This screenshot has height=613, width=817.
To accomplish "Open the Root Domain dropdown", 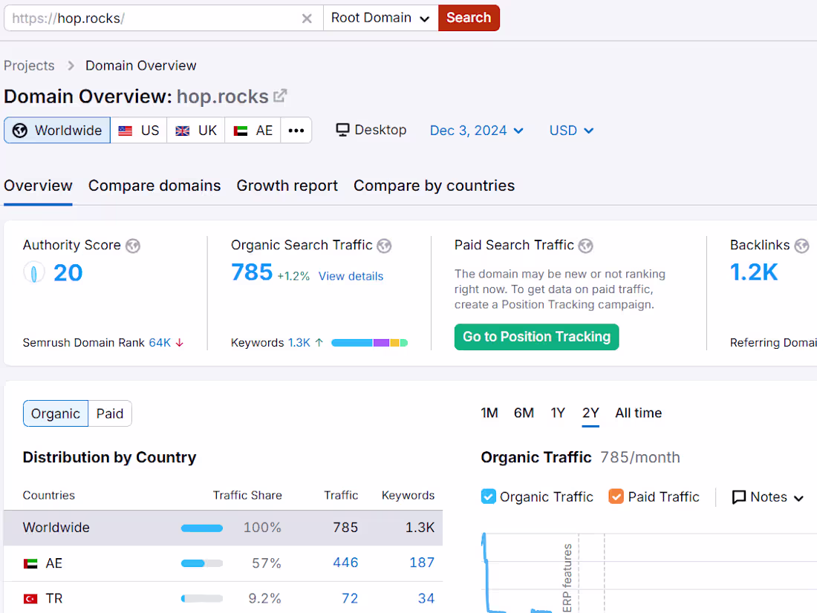I will [380, 18].
